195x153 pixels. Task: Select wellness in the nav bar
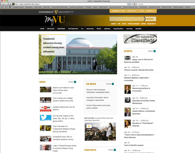107,28
